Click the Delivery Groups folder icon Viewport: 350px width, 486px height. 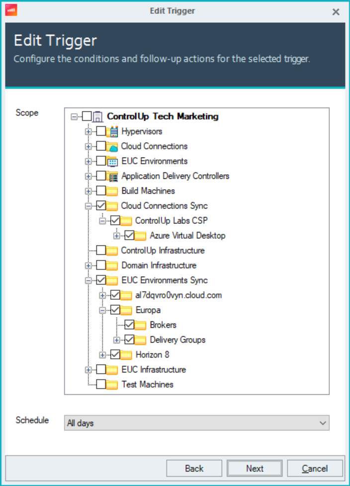pyautogui.click(x=141, y=340)
